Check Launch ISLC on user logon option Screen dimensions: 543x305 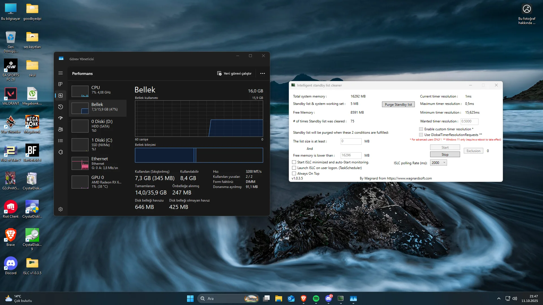tap(294, 168)
